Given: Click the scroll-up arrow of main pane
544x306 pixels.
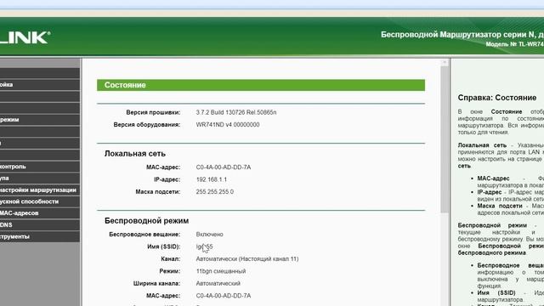Looking at the screenshot, I should click(444, 62).
